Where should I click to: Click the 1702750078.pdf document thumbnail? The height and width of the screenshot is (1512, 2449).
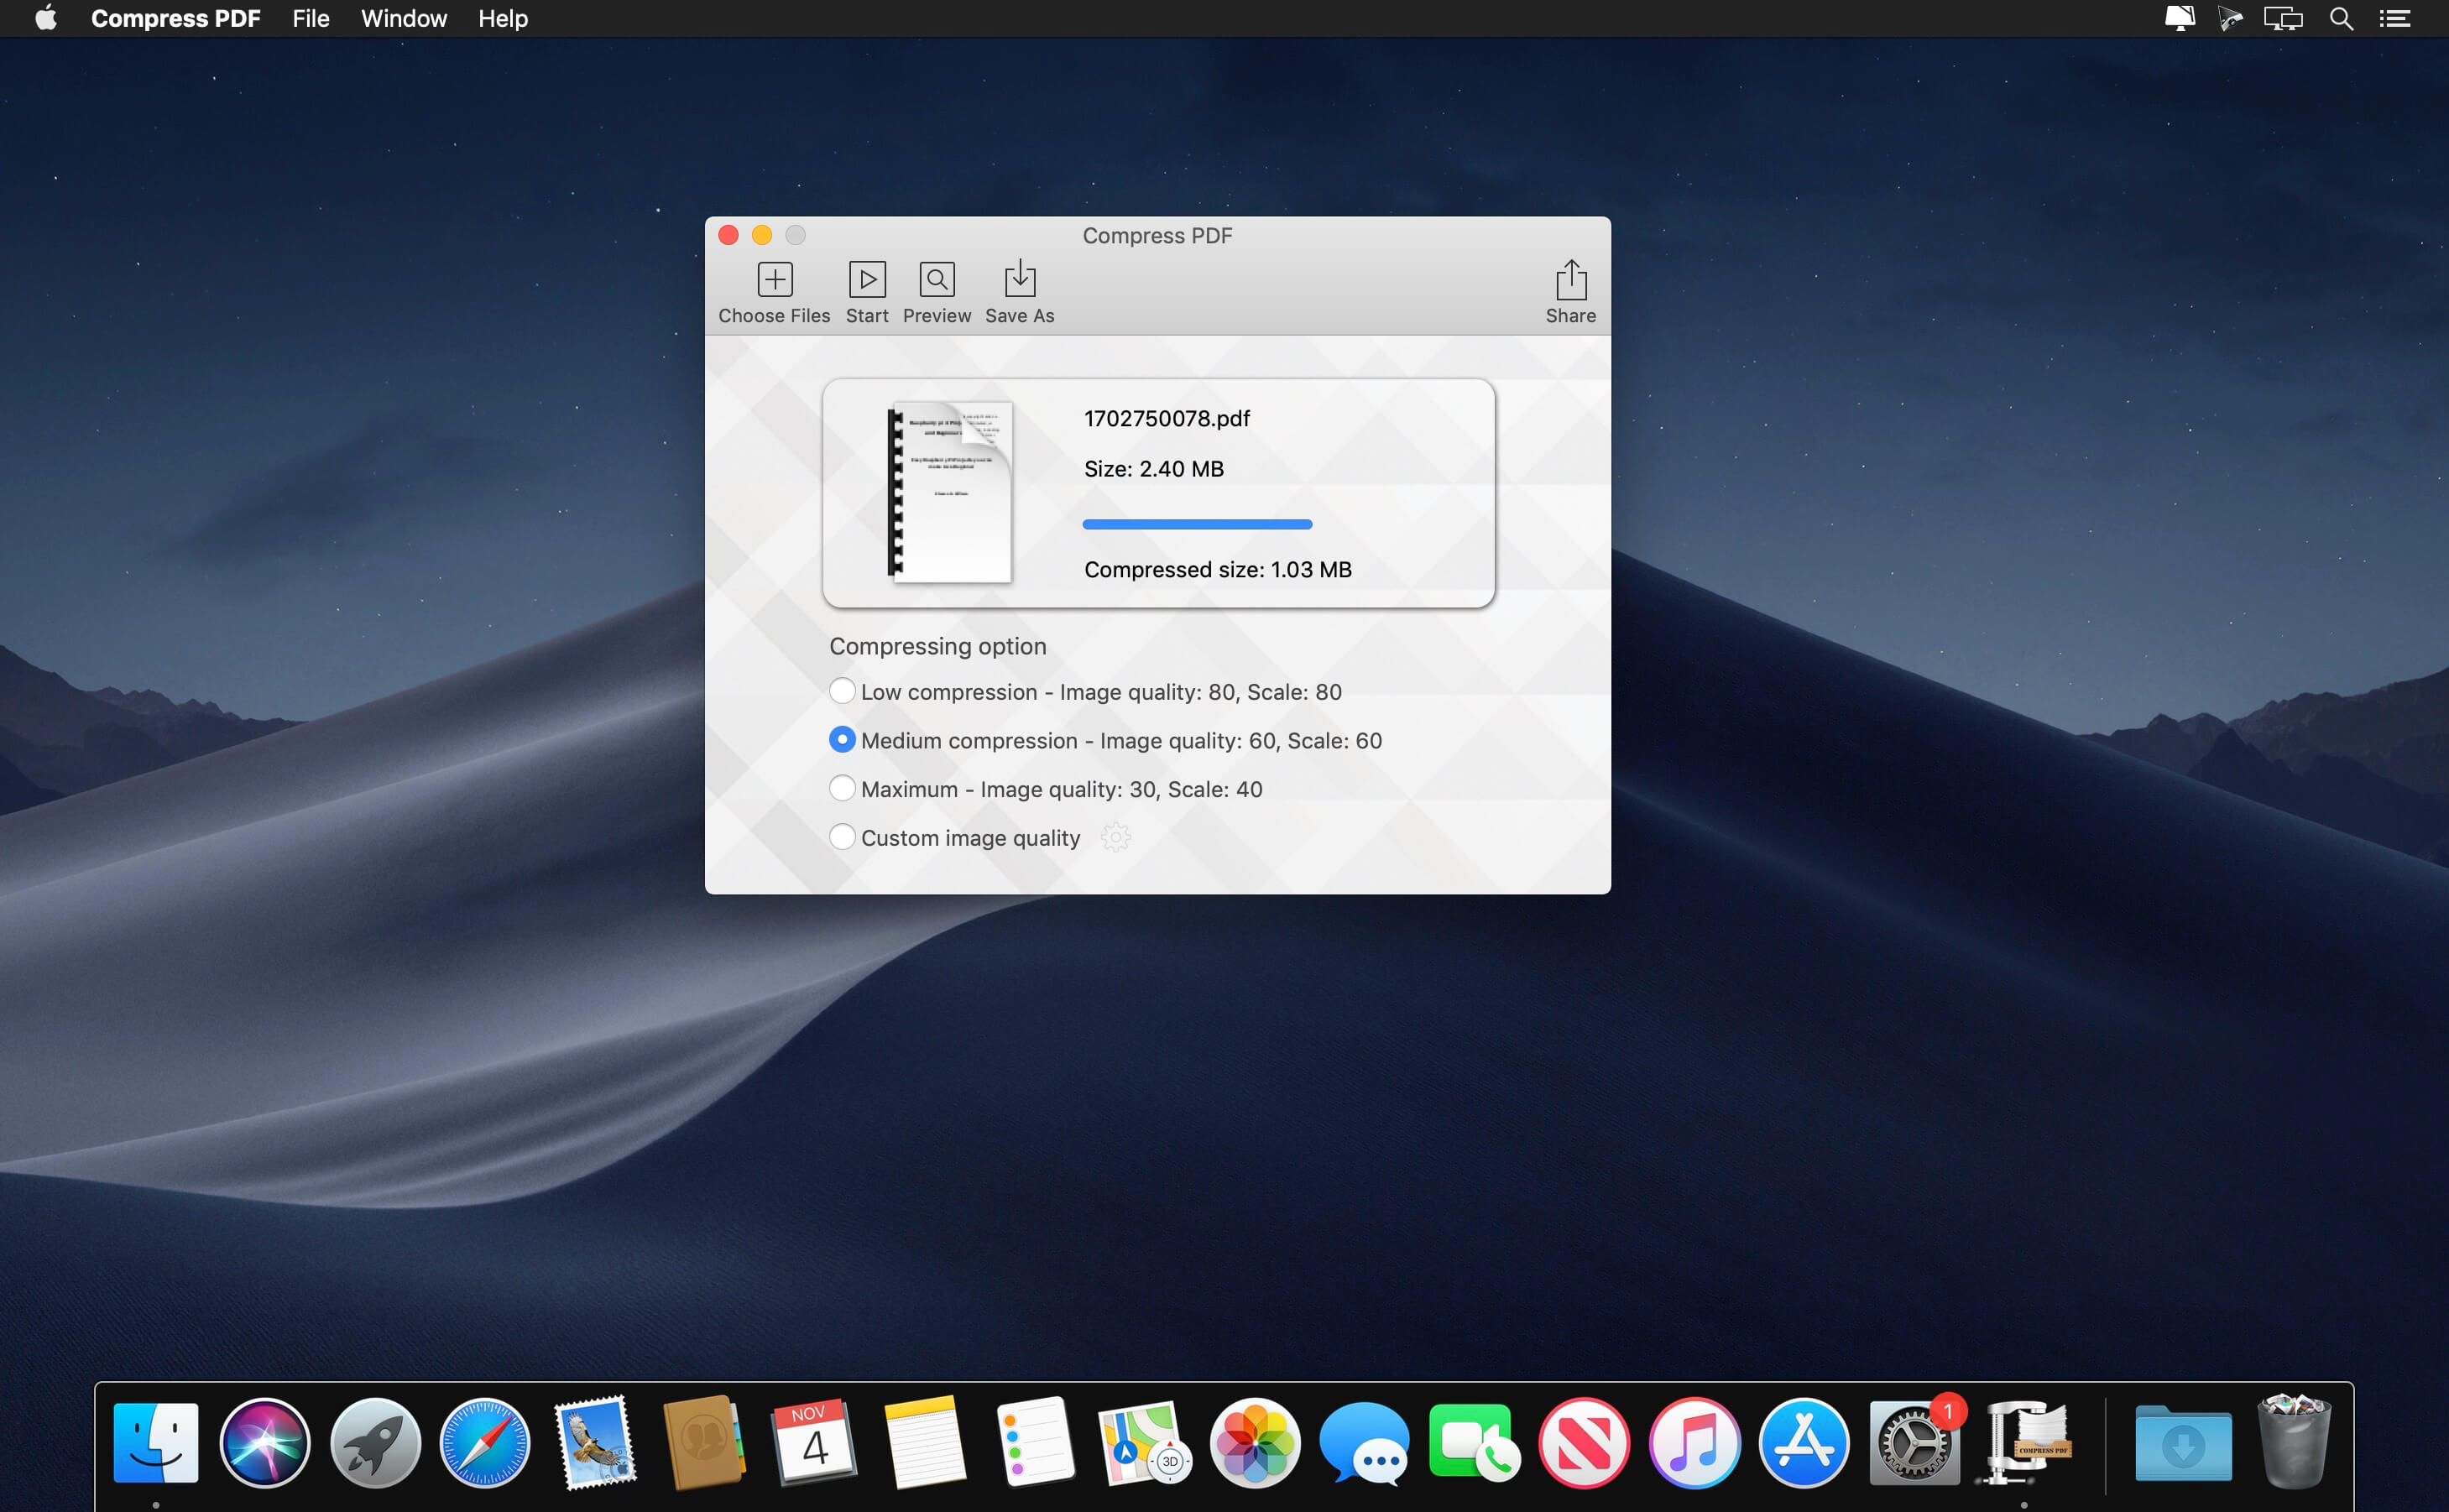[950, 492]
